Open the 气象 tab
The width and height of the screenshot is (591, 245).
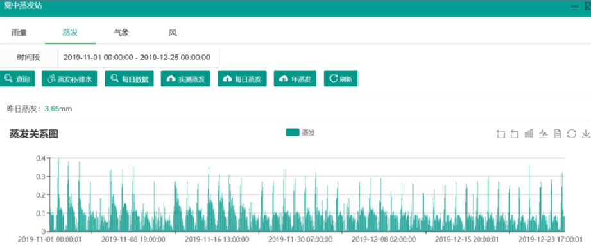point(121,33)
